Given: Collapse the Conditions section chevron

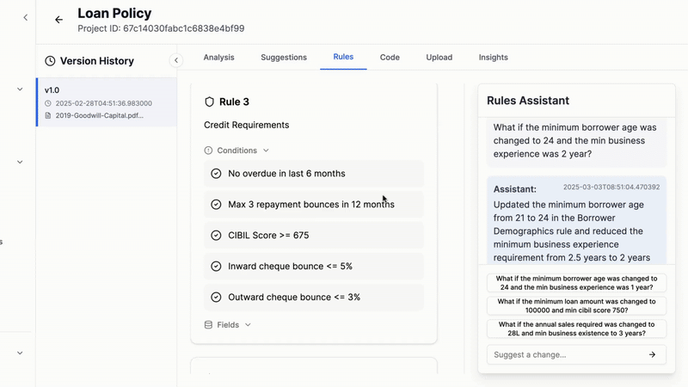Looking at the screenshot, I should pos(266,150).
